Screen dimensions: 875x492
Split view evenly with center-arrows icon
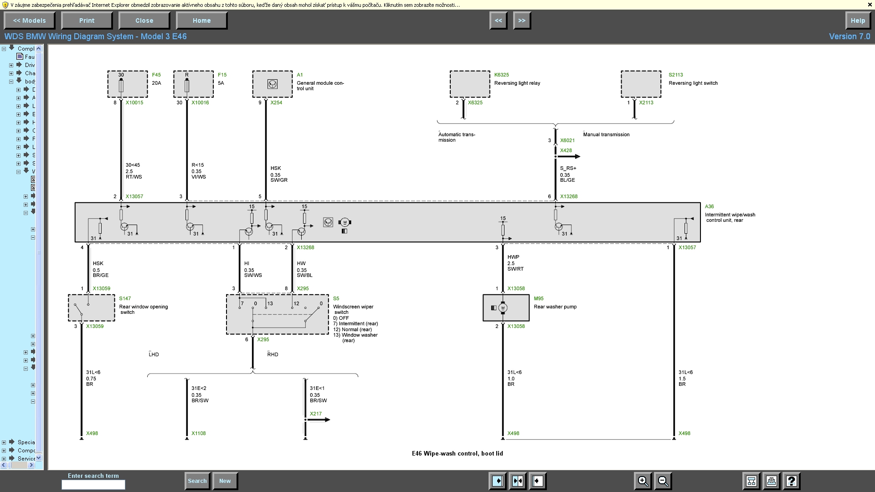point(518,481)
